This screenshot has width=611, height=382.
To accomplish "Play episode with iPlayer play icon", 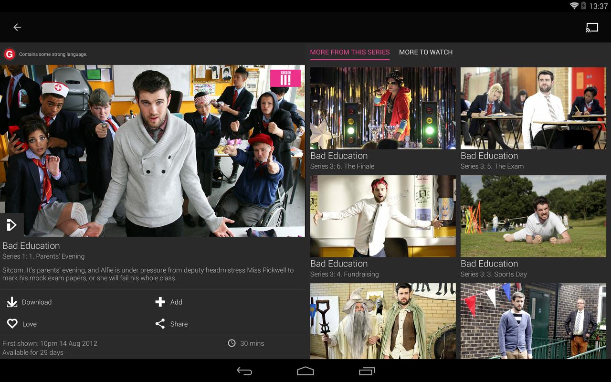I will (11, 224).
